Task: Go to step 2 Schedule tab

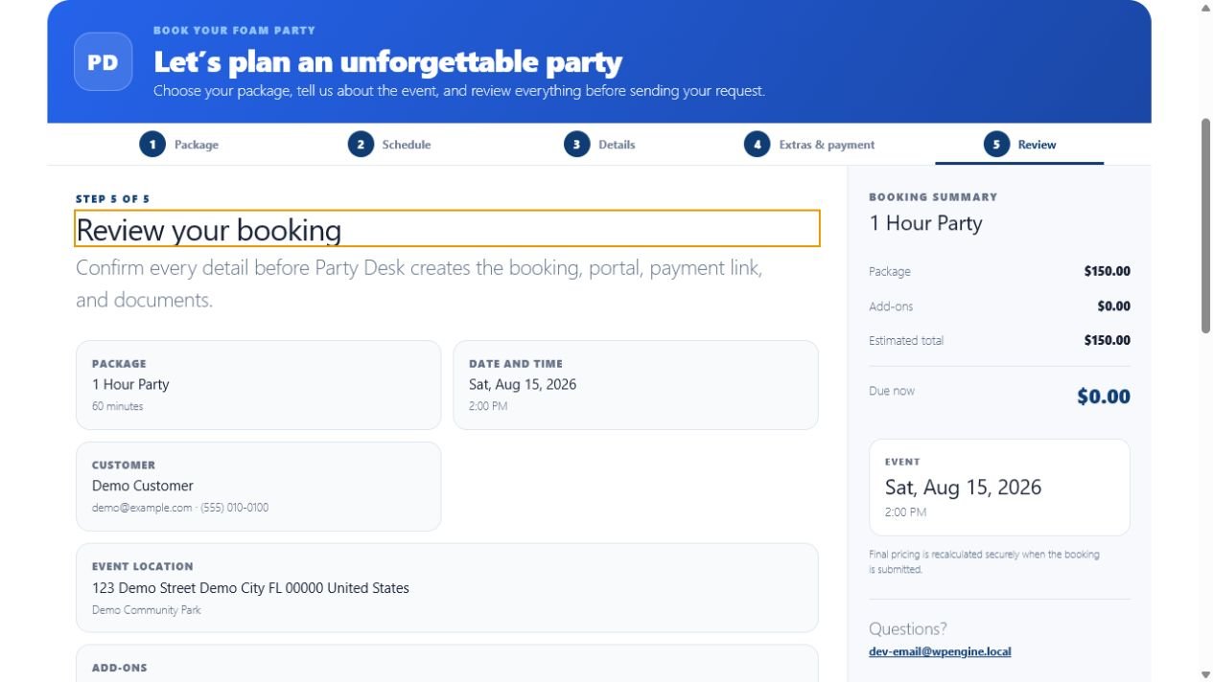Action: pos(389,145)
